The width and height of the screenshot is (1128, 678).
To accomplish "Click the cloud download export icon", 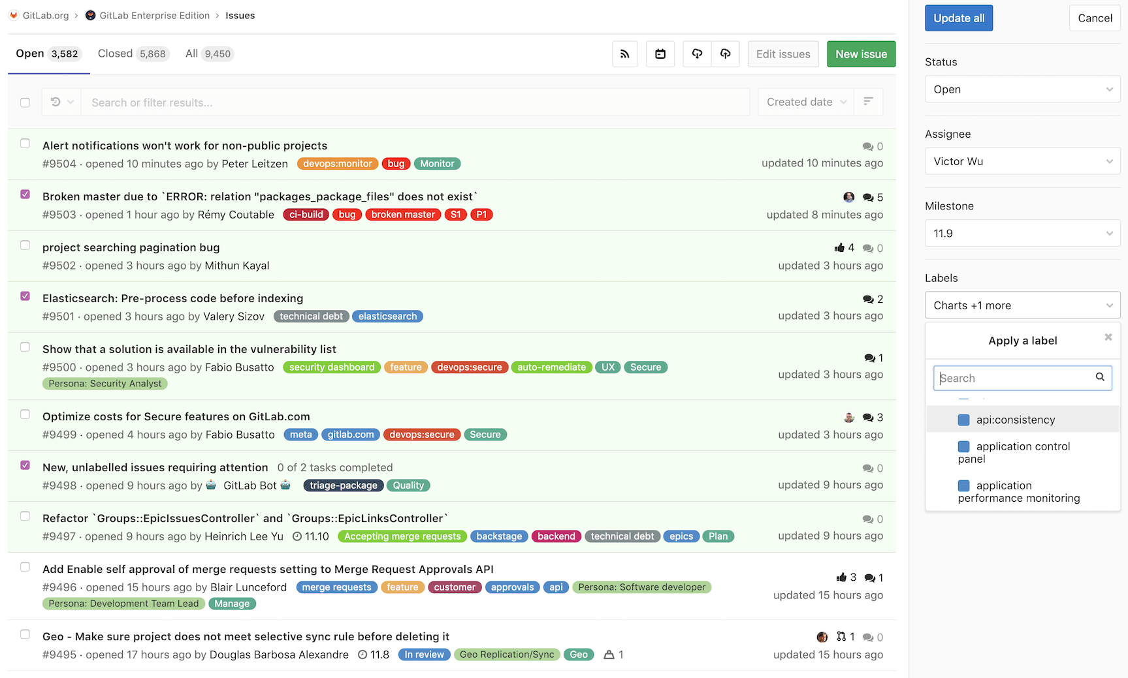I will point(697,54).
